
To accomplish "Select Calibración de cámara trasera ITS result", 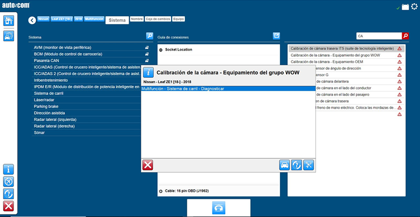I will tap(346, 48).
